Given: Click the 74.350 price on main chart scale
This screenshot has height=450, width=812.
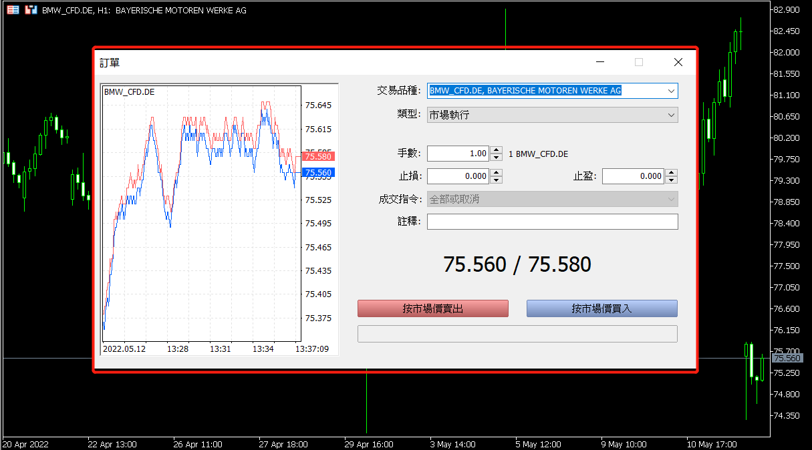Looking at the screenshot, I should 786,416.
